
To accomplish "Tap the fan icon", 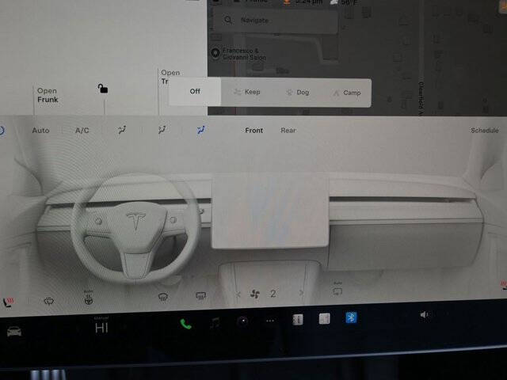I will coord(255,294).
